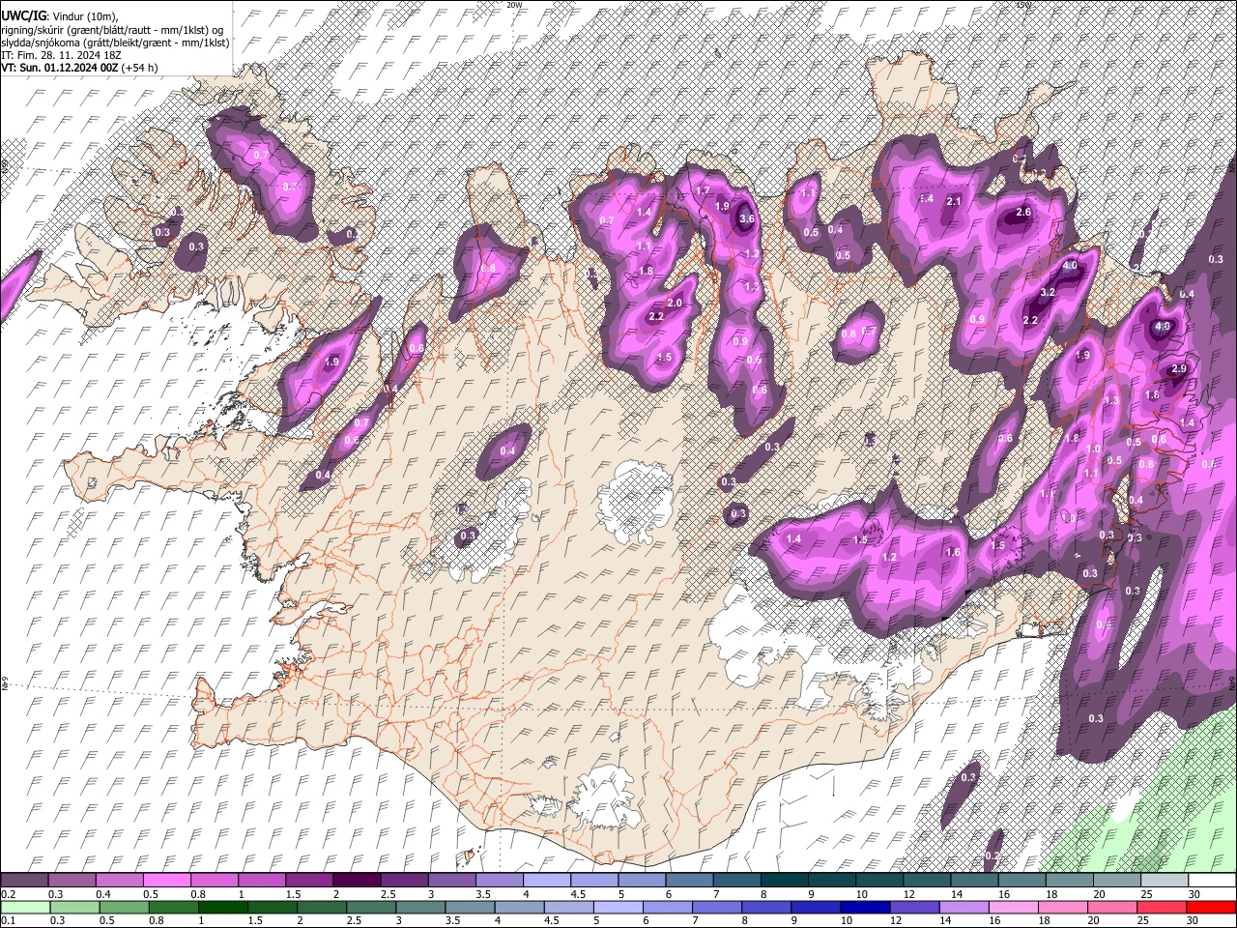Image resolution: width=1237 pixels, height=928 pixels.
Task: Click the 3.6 snowfall value on the map
Action: 746,218
